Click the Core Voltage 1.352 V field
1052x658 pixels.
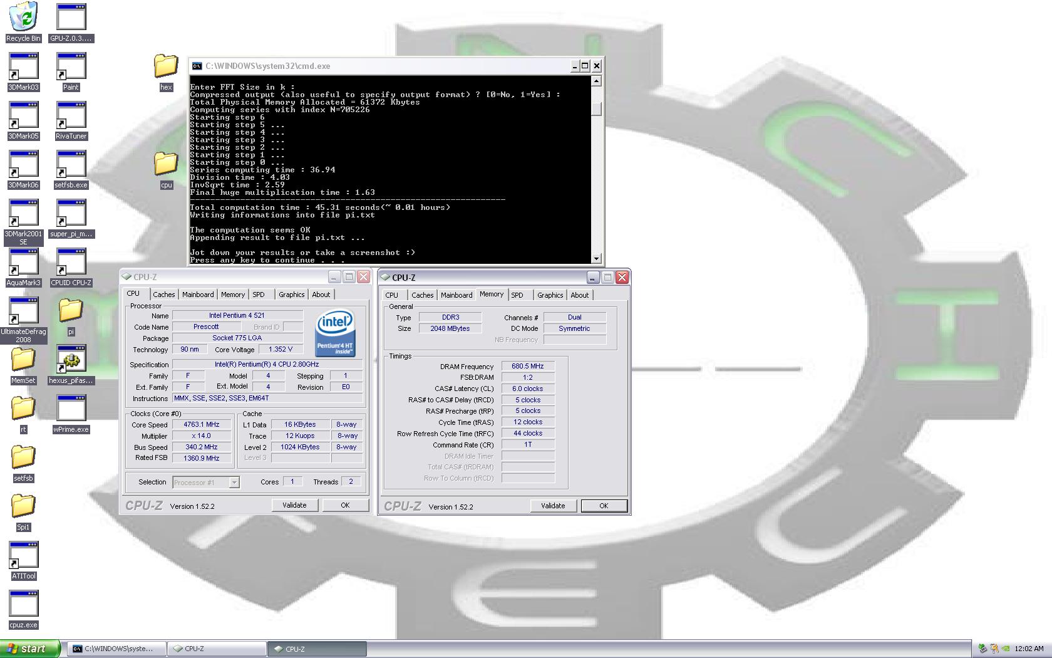click(x=280, y=350)
